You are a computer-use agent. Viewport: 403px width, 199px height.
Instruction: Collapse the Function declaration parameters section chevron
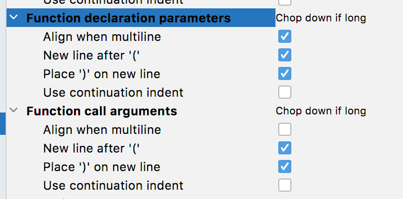pos(13,18)
